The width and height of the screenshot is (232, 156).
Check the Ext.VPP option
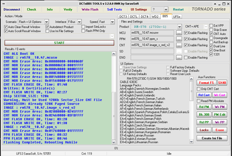tap(211, 26)
